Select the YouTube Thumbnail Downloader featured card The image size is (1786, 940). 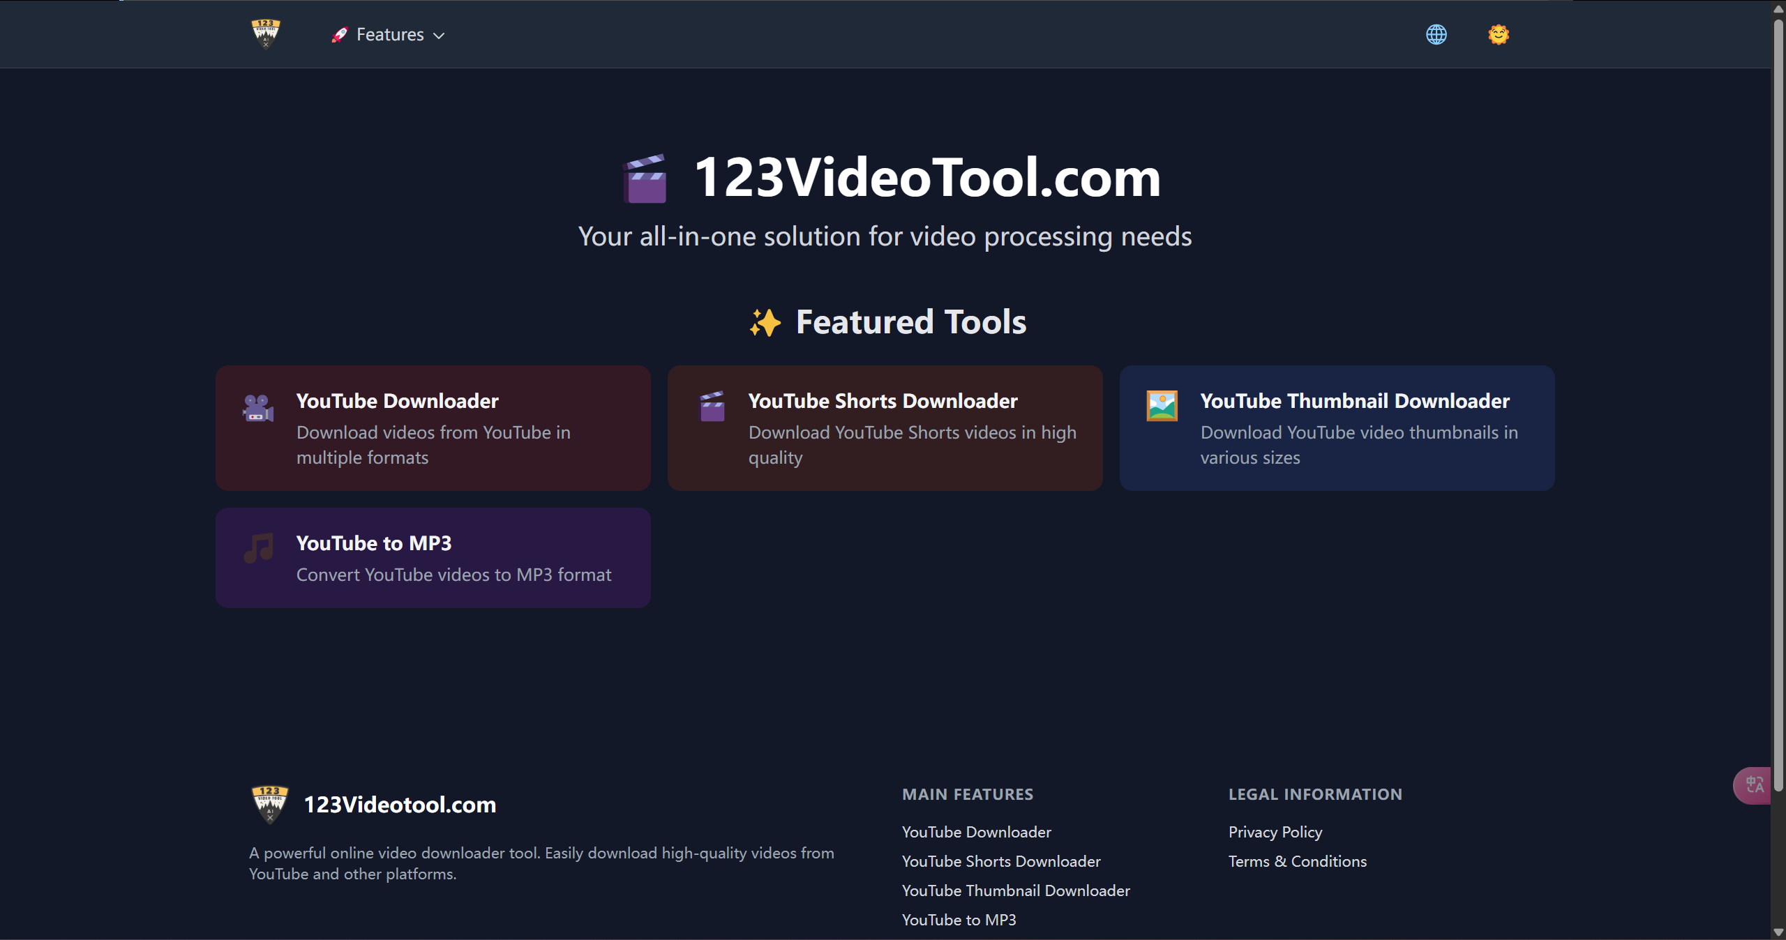(1337, 427)
